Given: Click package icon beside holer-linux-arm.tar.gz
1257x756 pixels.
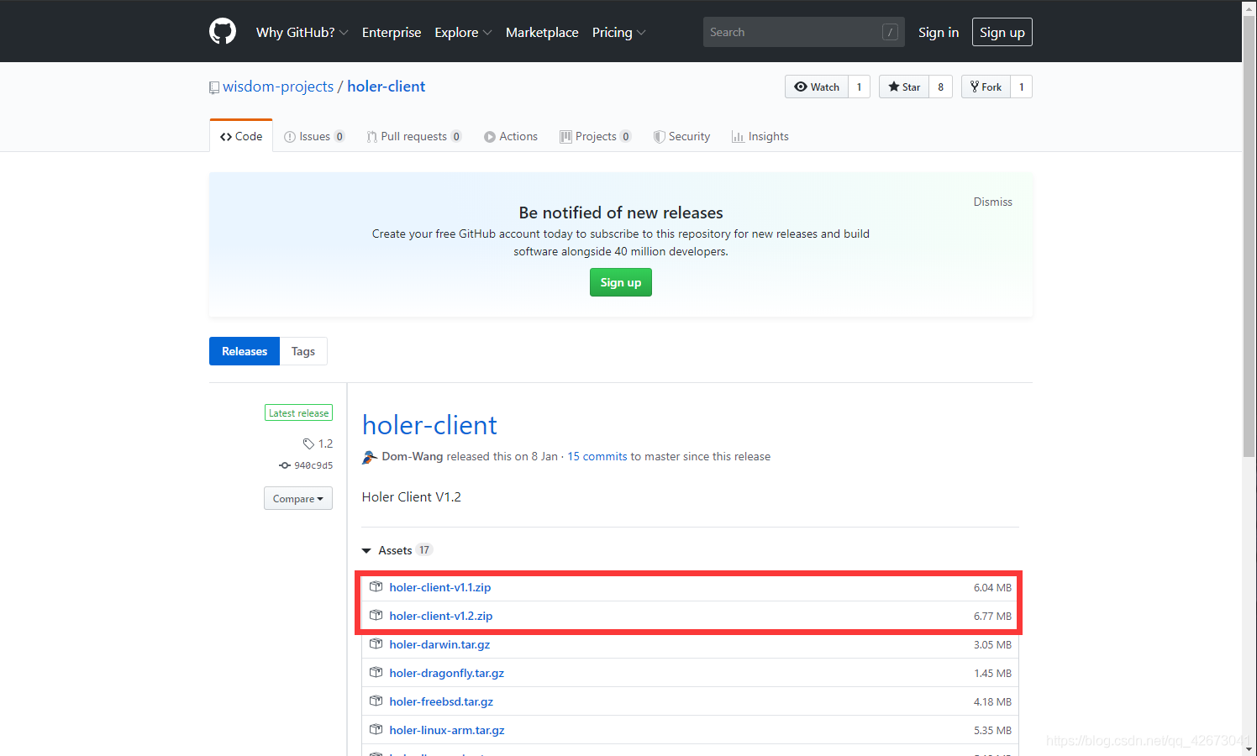Looking at the screenshot, I should tap(376, 730).
